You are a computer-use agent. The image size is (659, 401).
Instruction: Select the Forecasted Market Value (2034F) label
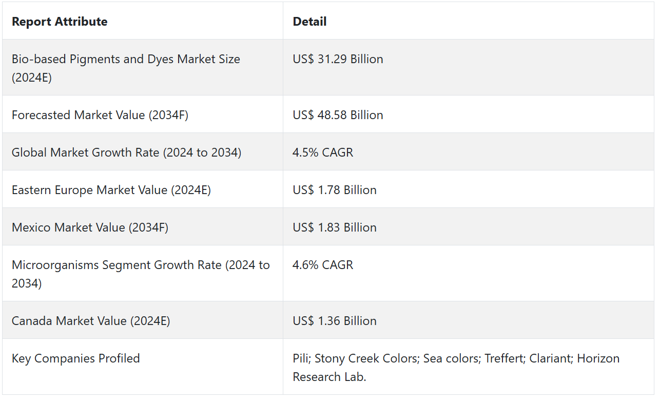(100, 115)
